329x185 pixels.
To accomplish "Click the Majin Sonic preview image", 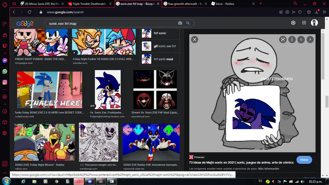I will [252, 93].
